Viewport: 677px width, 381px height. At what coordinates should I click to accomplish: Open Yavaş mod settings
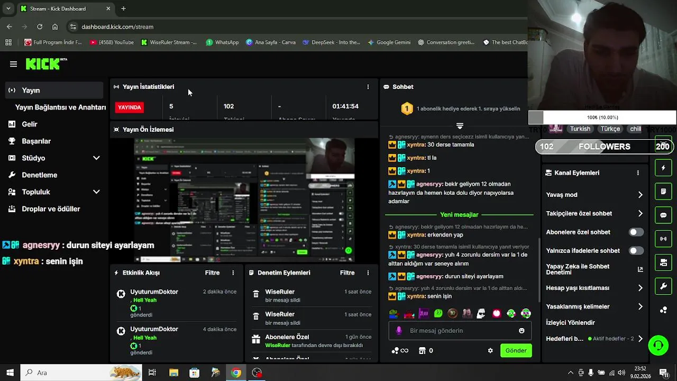[x=594, y=195]
